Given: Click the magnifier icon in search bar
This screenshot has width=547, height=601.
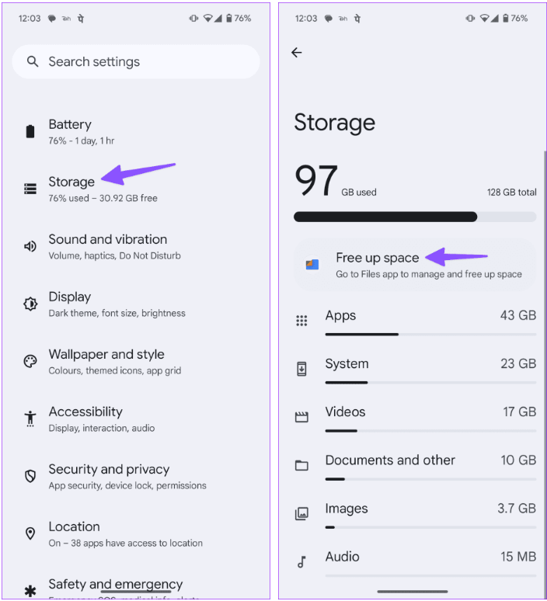Looking at the screenshot, I should [33, 61].
